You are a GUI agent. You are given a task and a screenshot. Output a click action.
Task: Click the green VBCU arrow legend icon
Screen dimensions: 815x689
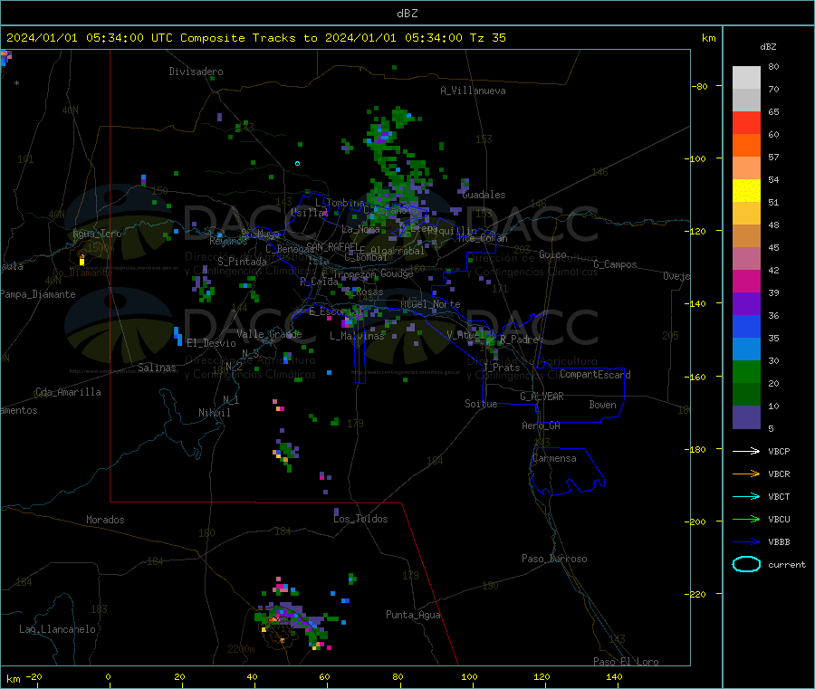[746, 519]
